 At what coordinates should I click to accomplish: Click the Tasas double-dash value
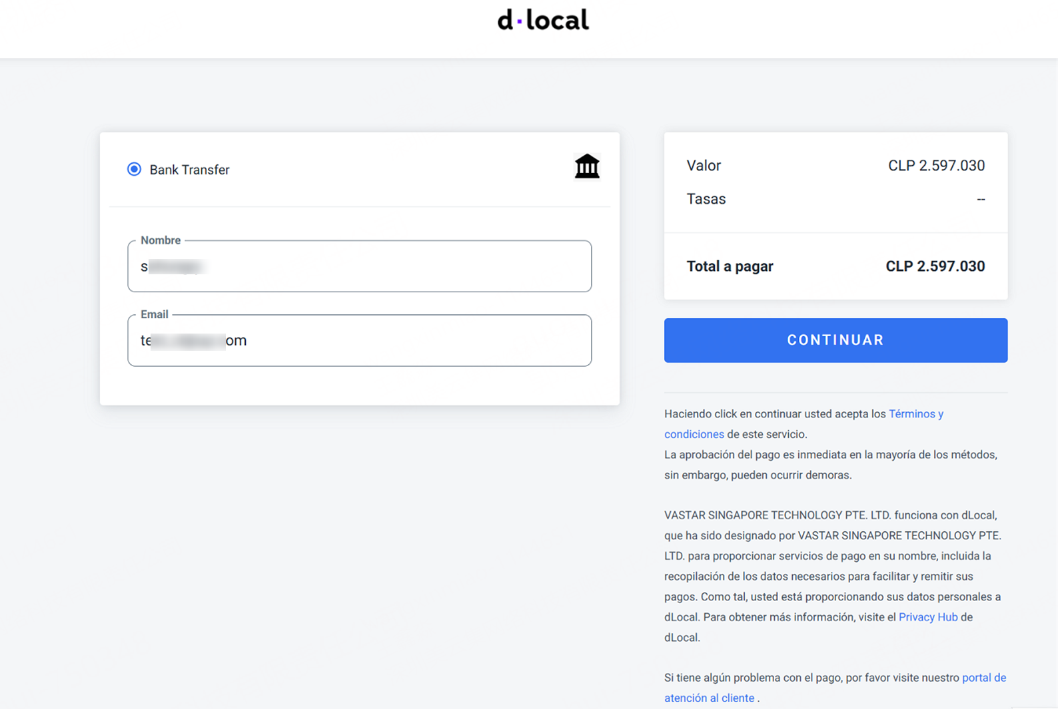point(980,199)
